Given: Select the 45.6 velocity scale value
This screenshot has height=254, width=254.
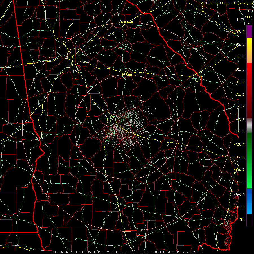Looking at the screenshot, I should (240, 82).
